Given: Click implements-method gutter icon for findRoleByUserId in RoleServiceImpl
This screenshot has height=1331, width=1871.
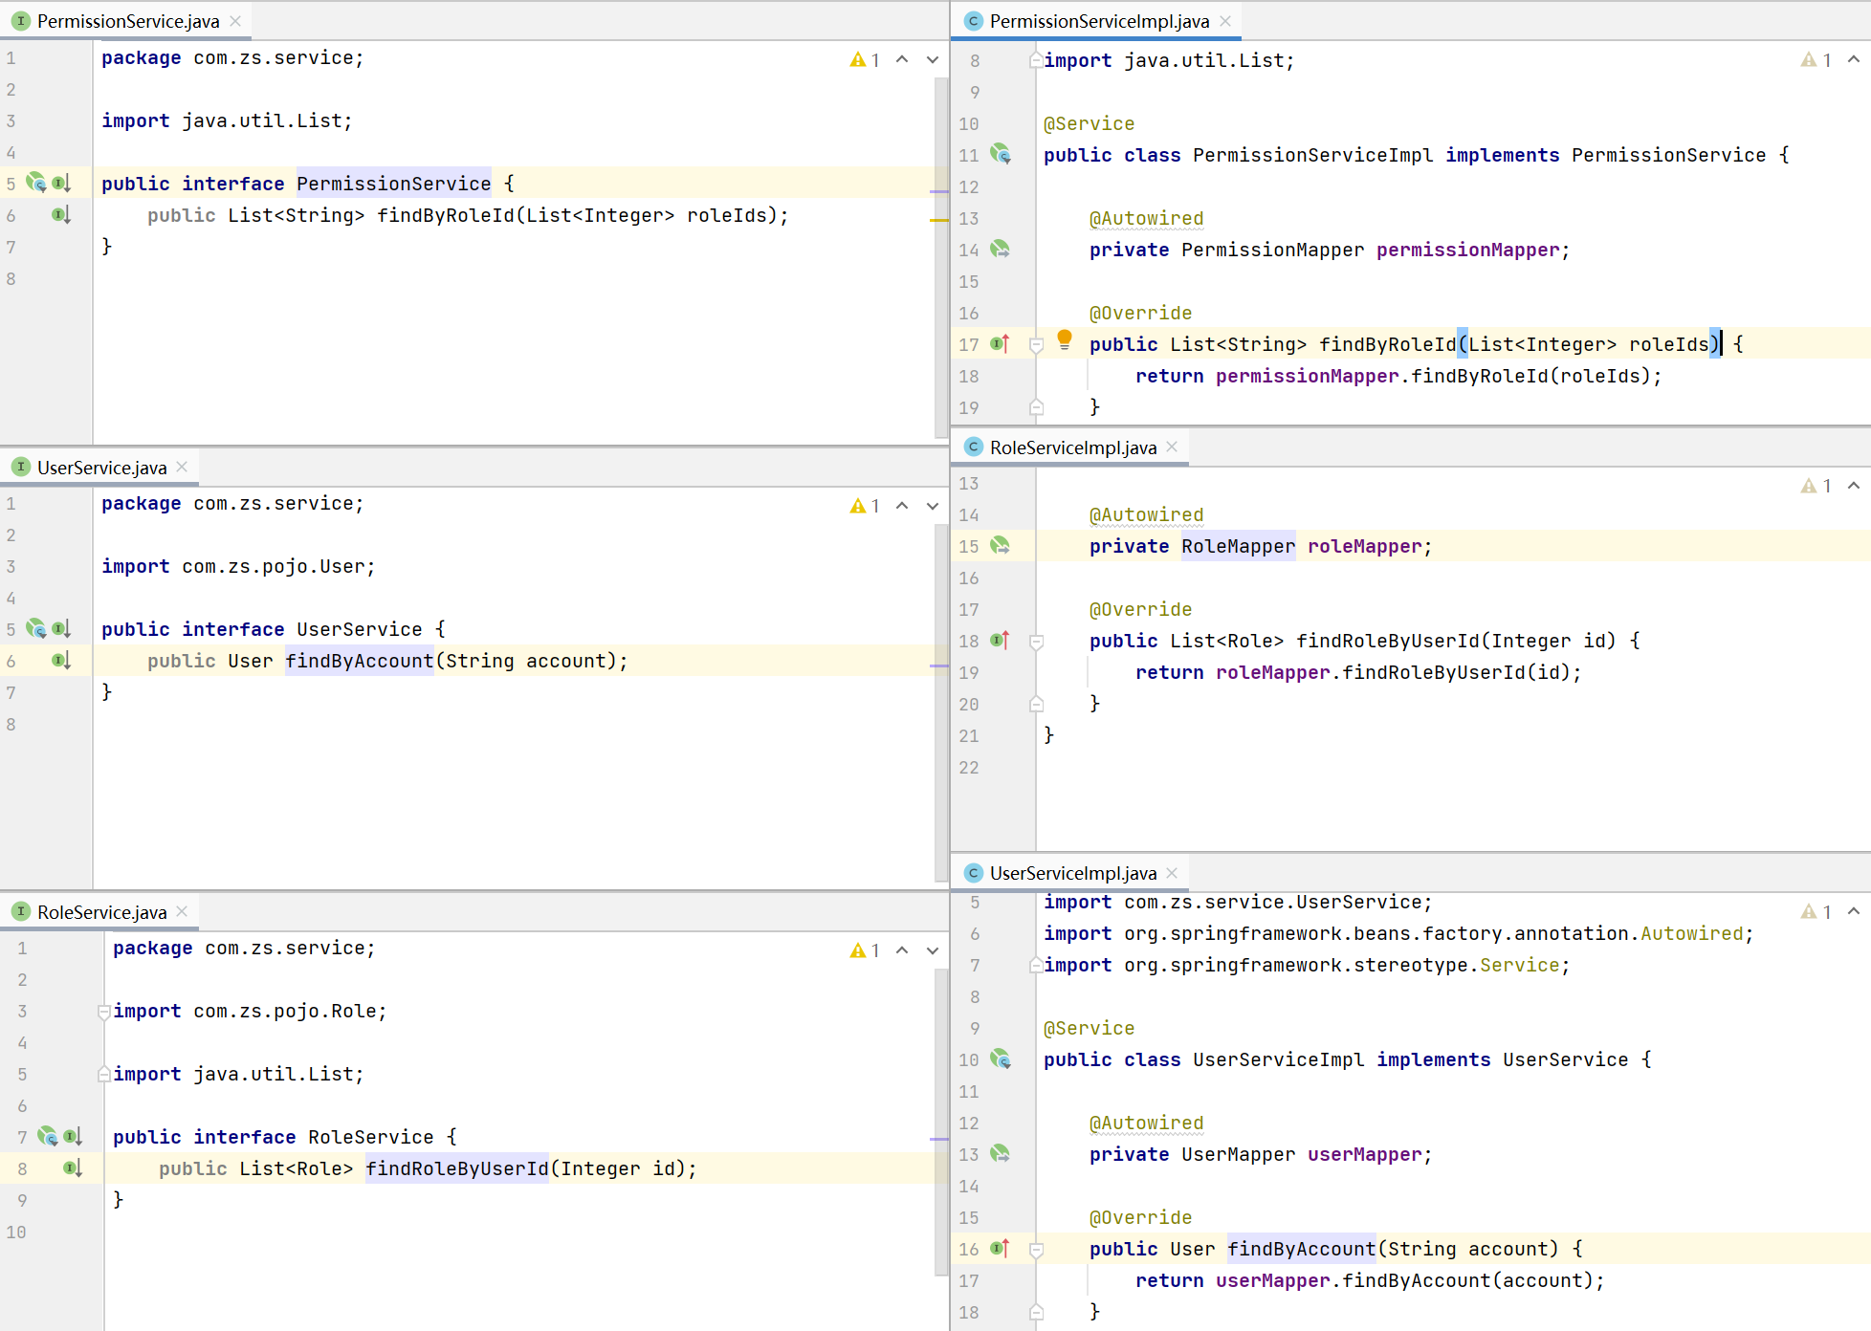Looking at the screenshot, I should click(x=1001, y=640).
